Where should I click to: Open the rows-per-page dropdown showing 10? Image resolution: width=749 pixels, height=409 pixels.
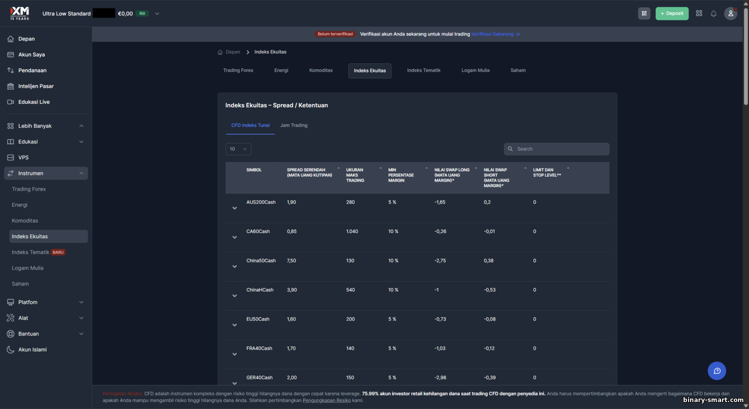pyautogui.click(x=238, y=149)
